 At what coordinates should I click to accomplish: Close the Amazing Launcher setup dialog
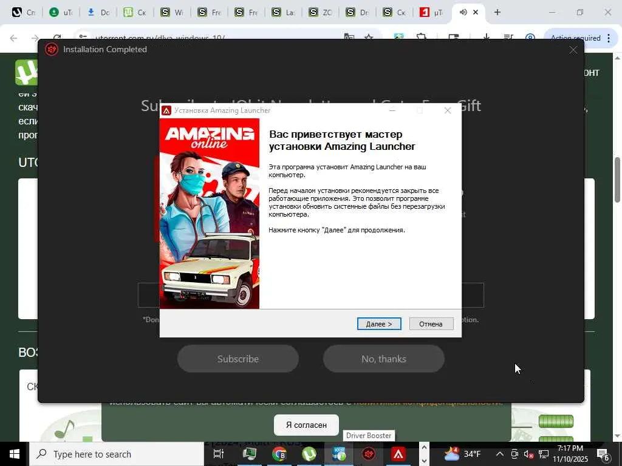point(448,110)
